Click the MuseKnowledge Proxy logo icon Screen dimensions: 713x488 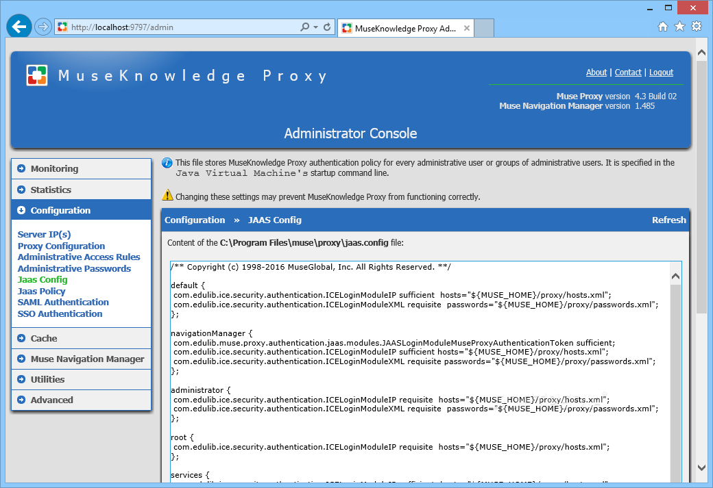37,75
